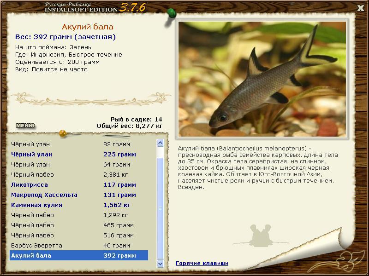
Task: Open the МЕНЮ button
Action: (x=25, y=126)
